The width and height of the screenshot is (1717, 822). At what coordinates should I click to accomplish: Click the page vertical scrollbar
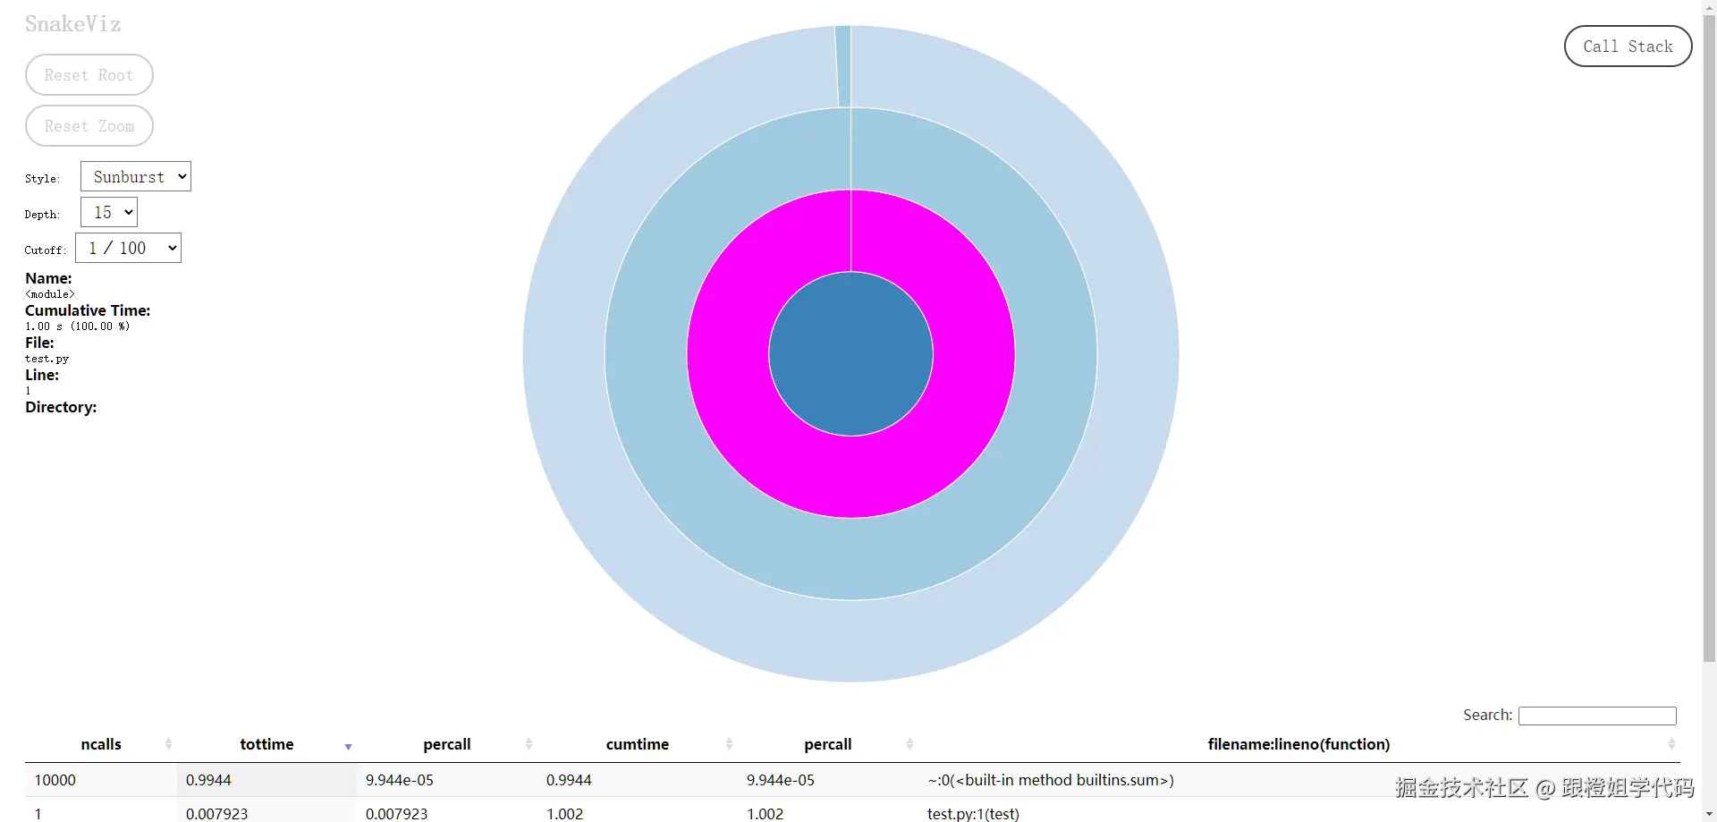tap(1709, 340)
